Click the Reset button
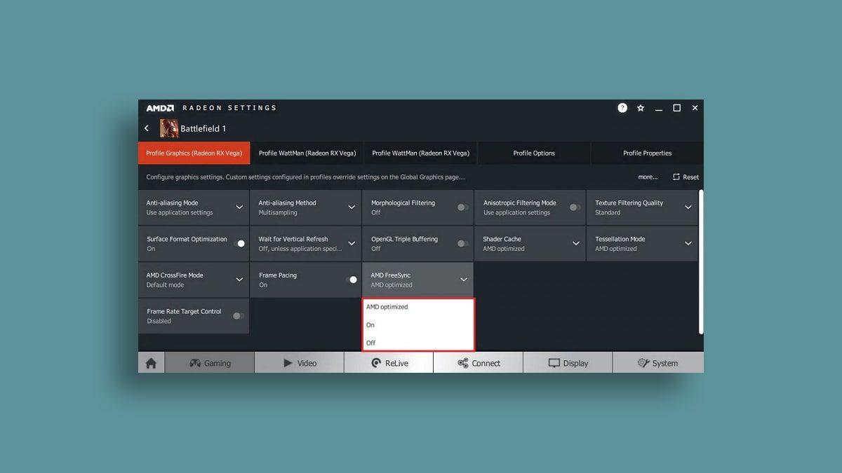 coord(686,177)
